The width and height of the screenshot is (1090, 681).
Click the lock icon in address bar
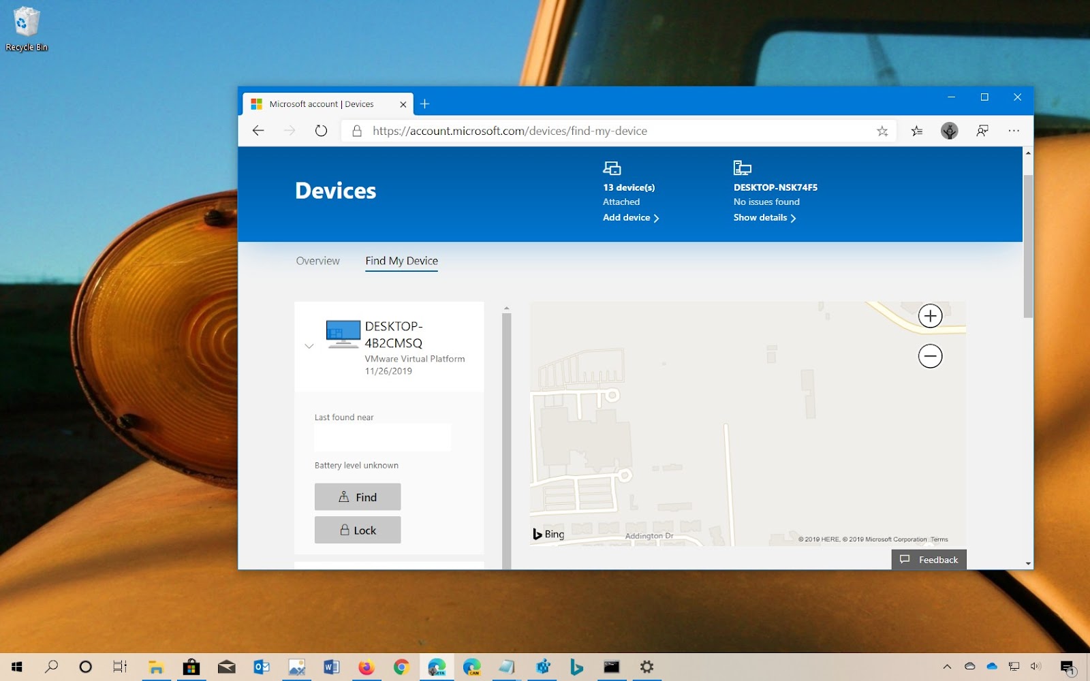click(357, 131)
